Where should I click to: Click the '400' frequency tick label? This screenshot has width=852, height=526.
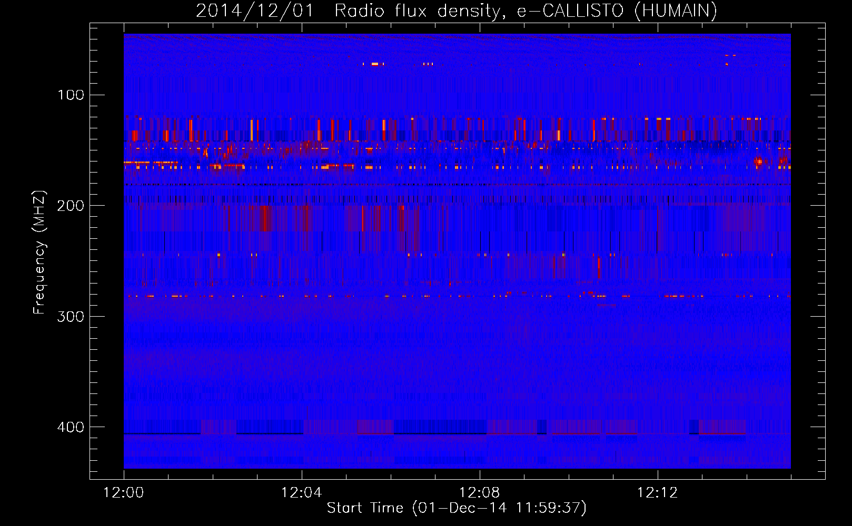pos(71,427)
